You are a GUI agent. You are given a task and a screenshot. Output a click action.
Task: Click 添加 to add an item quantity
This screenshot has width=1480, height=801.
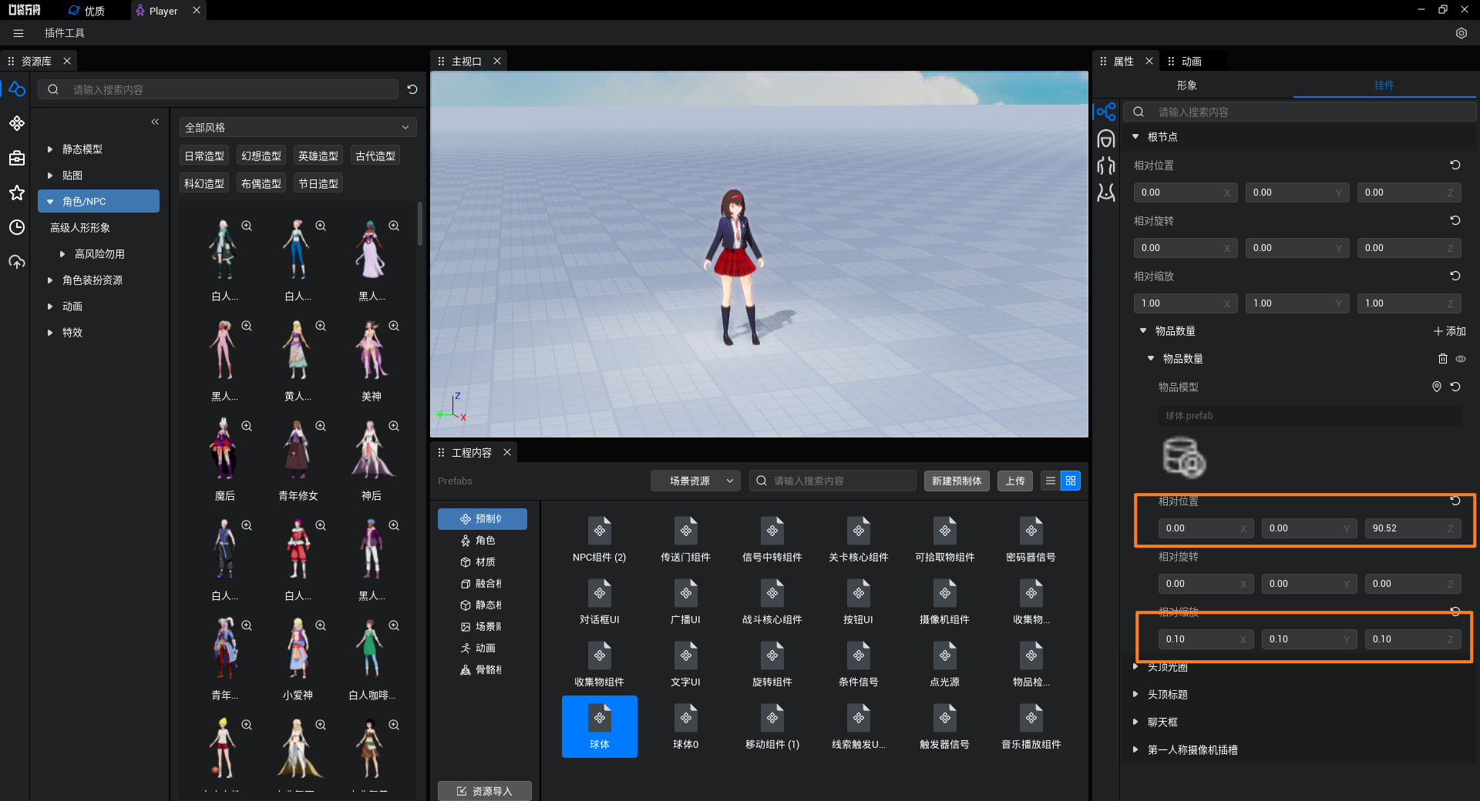pyautogui.click(x=1449, y=331)
